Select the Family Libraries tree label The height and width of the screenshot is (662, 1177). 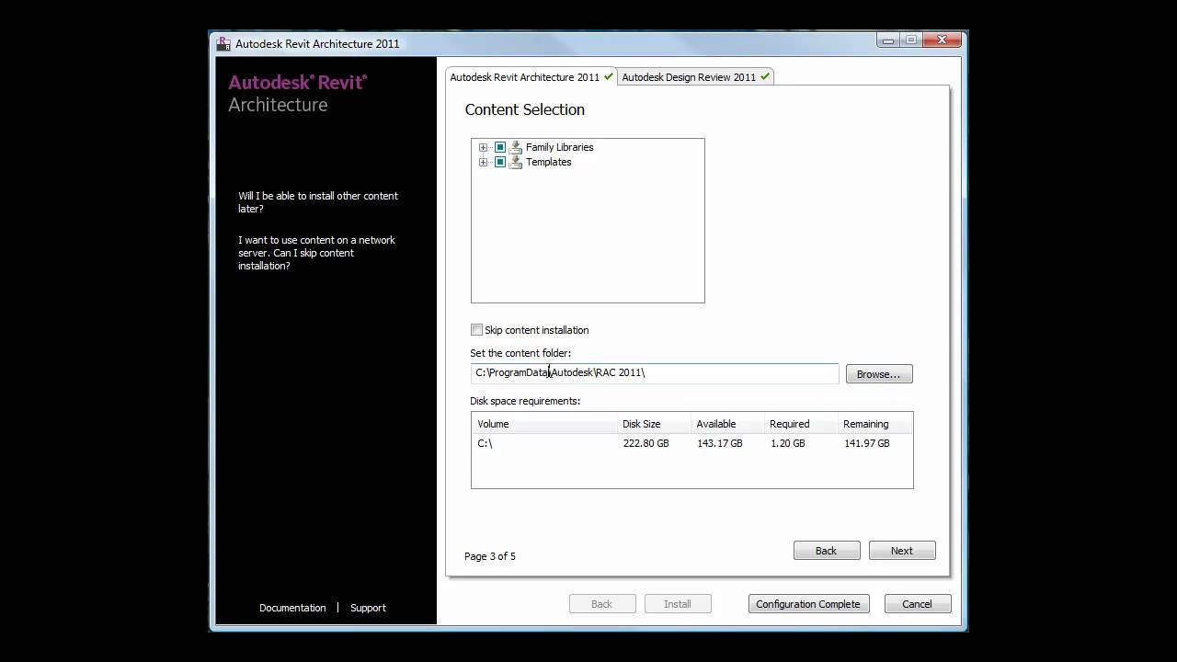click(559, 147)
